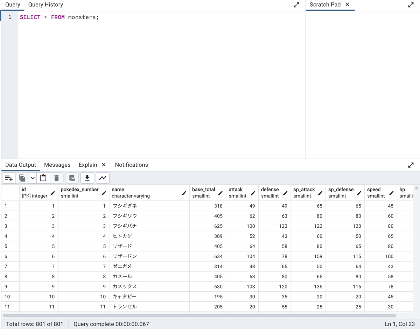This screenshot has width=420, height=329.
Task: Click the Total rows: 801 of 801 status
Action: pyautogui.click(x=35, y=324)
